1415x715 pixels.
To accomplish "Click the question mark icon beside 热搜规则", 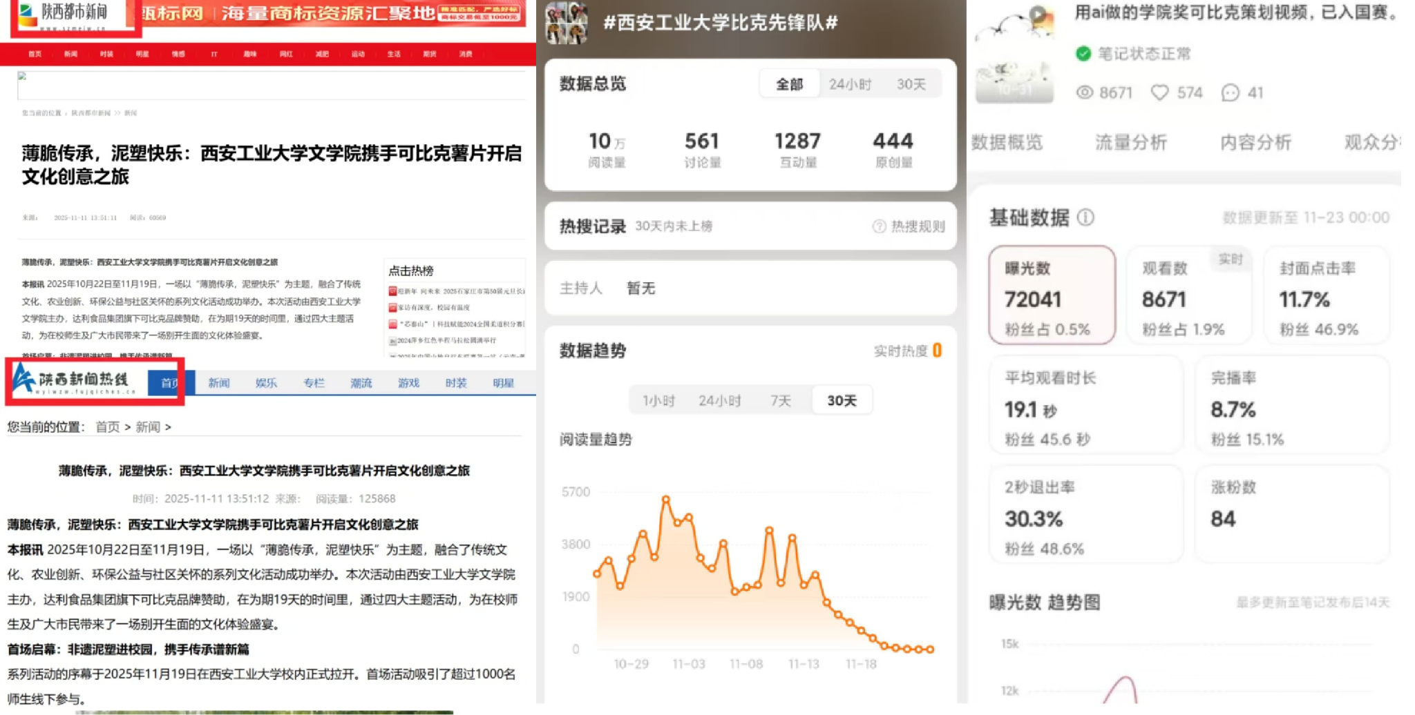I will pyautogui.click(x=879, y=226).
